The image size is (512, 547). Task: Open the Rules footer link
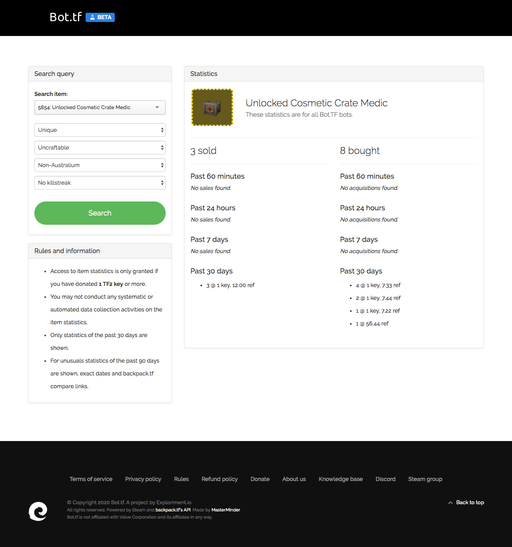(x=181, y=479)
